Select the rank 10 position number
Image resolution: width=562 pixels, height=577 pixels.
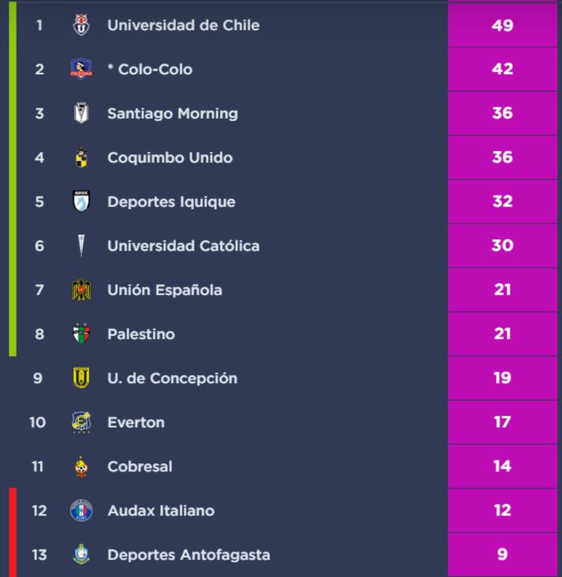[37, 422]
